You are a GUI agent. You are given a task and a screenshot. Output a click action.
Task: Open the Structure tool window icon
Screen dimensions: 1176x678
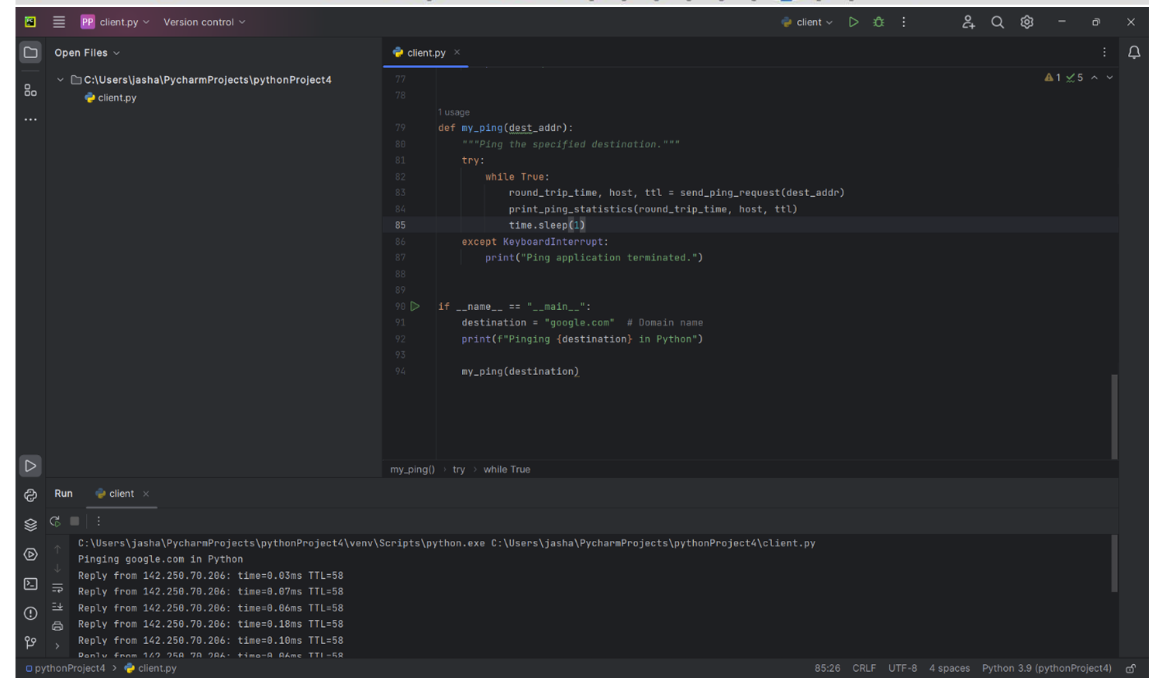pos(30,91)
